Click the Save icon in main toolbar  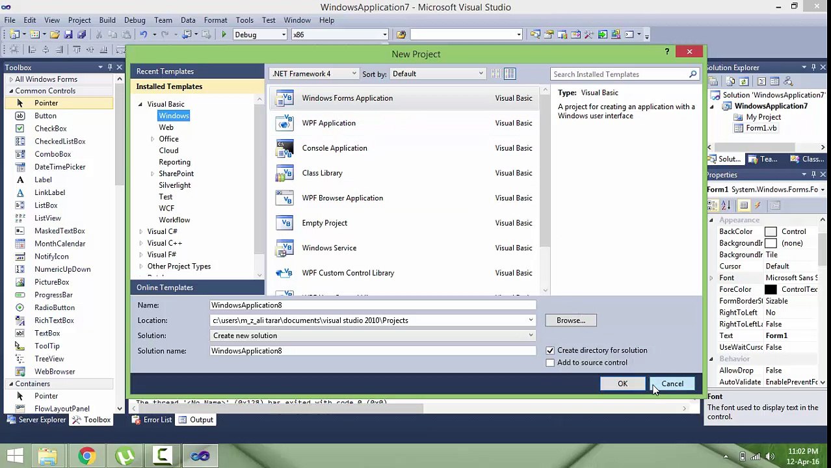coord(68,34)
